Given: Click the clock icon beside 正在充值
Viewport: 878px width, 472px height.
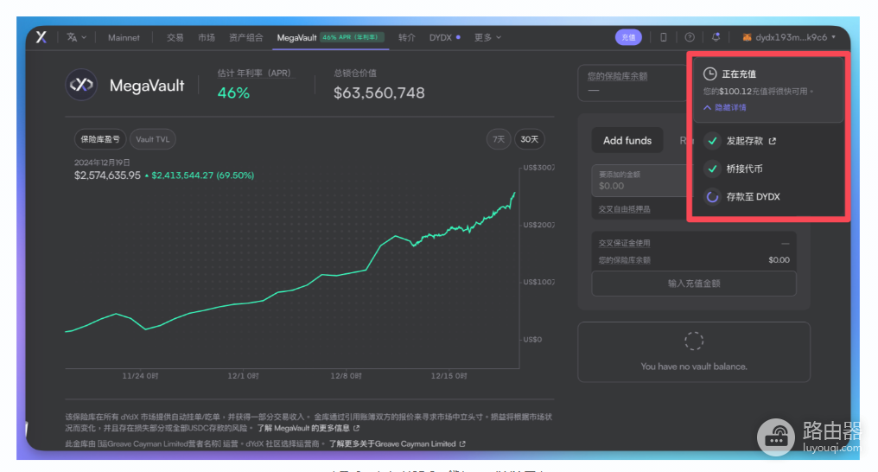Looking at the screenshot, I should click(x=710, y=73).
